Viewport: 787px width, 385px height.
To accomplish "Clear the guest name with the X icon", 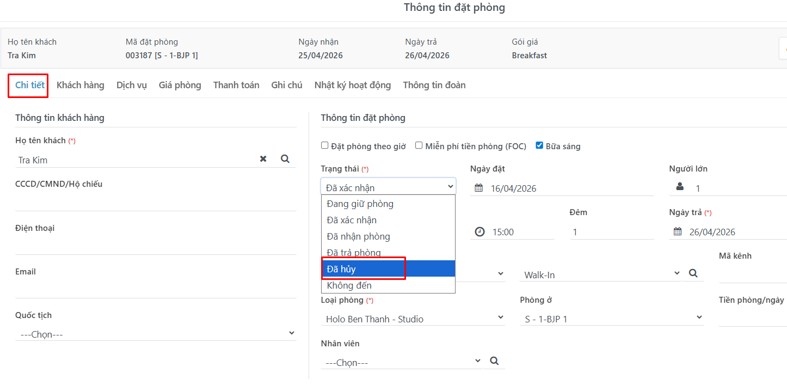I will (263, 159).
